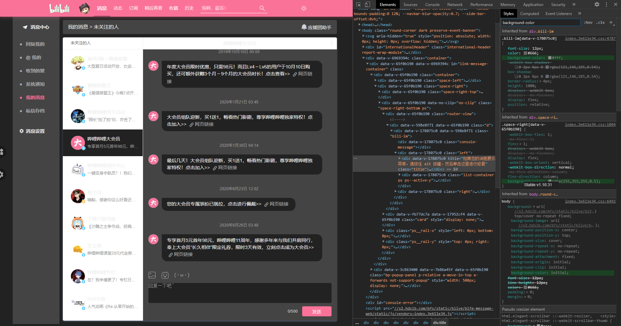The image size is (621, 326).
Task: Click the #666 color swatch in .bili-im rule
Action: tap(525, 53)
